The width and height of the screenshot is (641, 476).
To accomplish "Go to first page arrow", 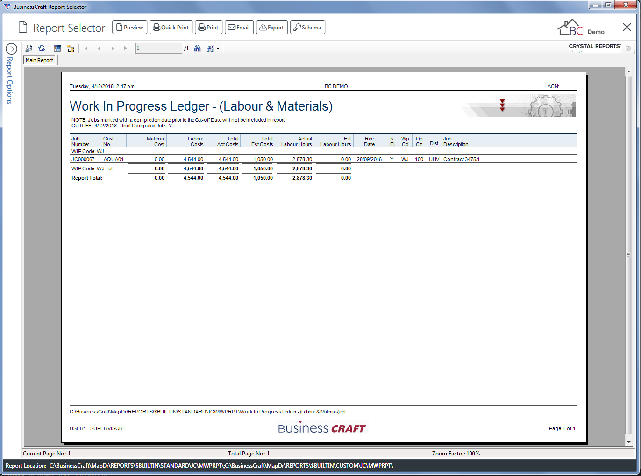I will point(86,49).
